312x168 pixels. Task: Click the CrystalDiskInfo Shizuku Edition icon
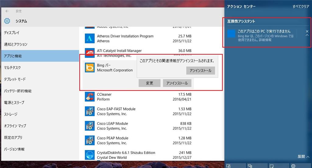pyautogui.click(x=90, y=155)
